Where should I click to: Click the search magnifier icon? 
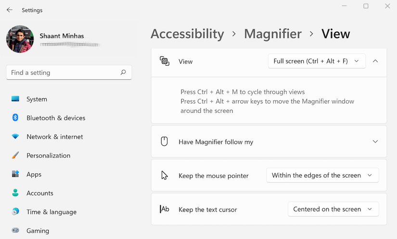tap(123, 72)
